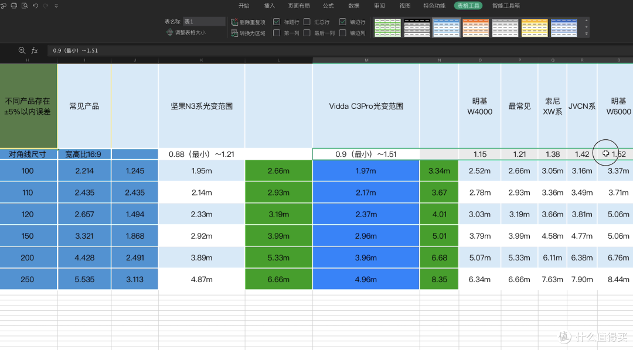Select the green 3.34m cell
Screen dimensions: 633x350
pyautogui.click(x=439, y=171)
